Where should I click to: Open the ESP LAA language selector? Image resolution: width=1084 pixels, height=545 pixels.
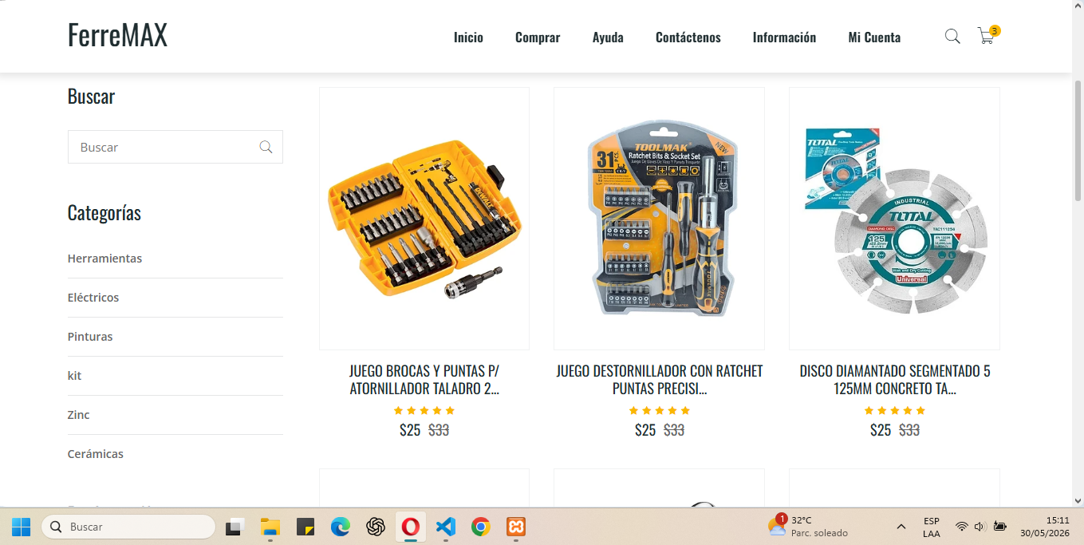[x=932, y=527]
